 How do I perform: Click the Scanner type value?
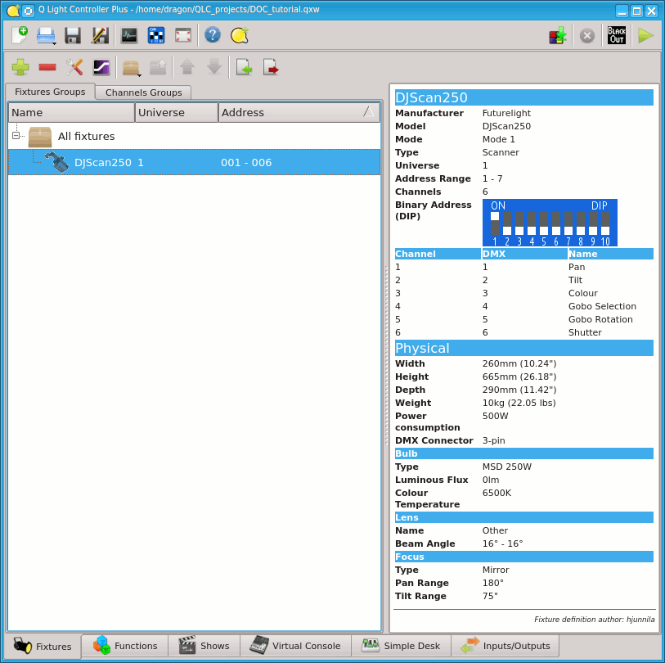point(501,152)
